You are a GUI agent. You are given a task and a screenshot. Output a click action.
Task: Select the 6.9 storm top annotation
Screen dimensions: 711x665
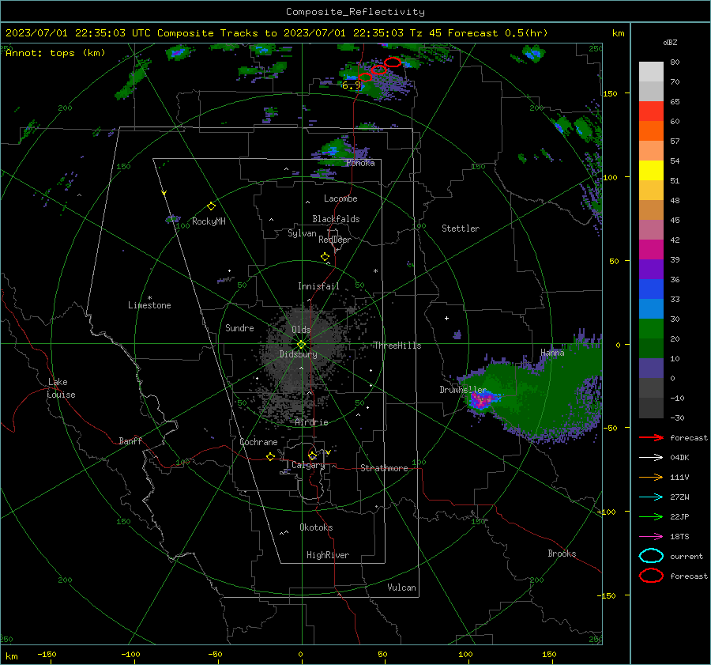point(351,85)
